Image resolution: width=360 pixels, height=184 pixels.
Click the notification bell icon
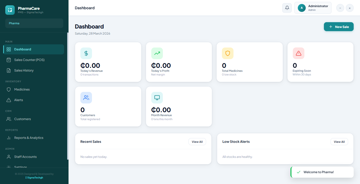pos(287,8)
